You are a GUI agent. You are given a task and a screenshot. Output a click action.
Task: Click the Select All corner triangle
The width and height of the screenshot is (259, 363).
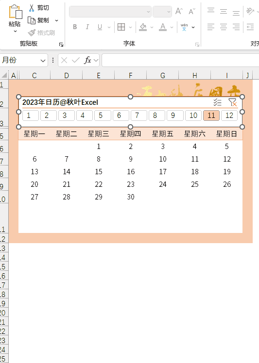click(4, 75)
